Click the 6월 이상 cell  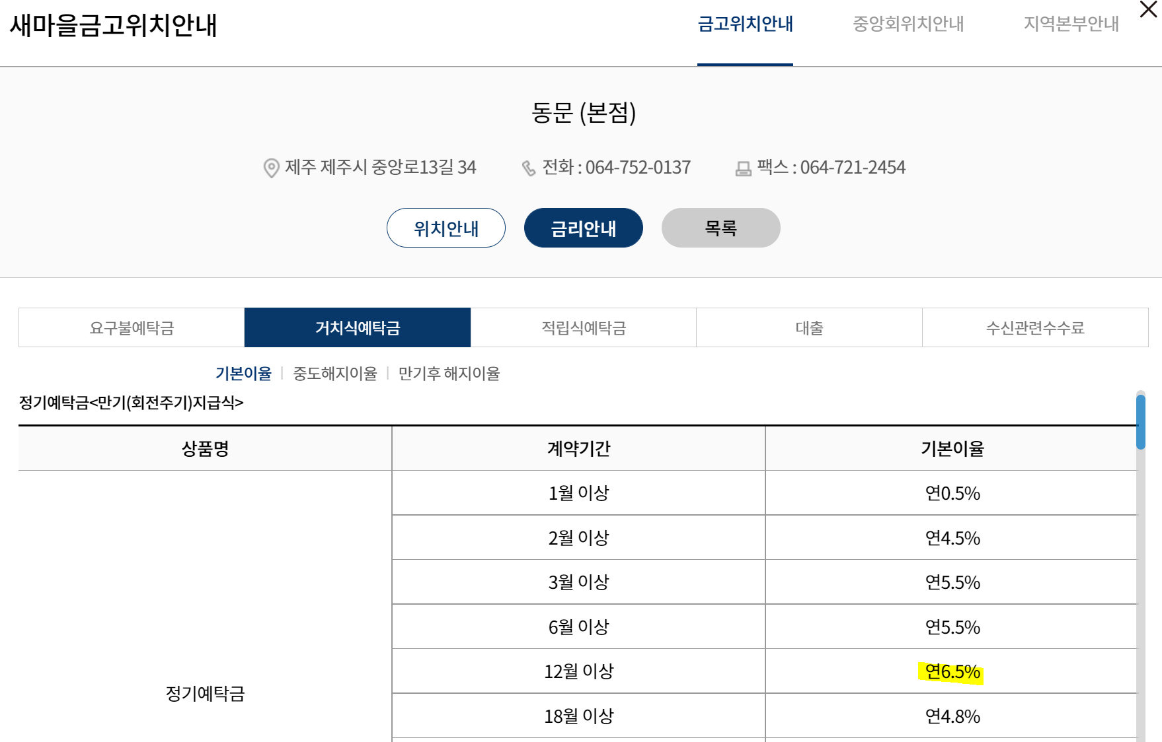tap(578, 627)
